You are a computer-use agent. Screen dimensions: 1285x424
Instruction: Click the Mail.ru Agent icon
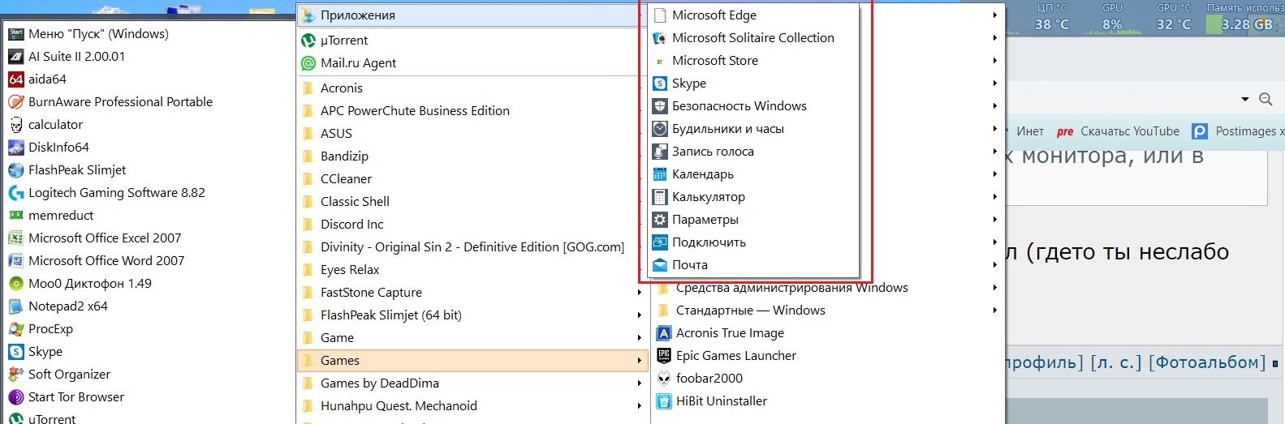[x=308, y=63]
